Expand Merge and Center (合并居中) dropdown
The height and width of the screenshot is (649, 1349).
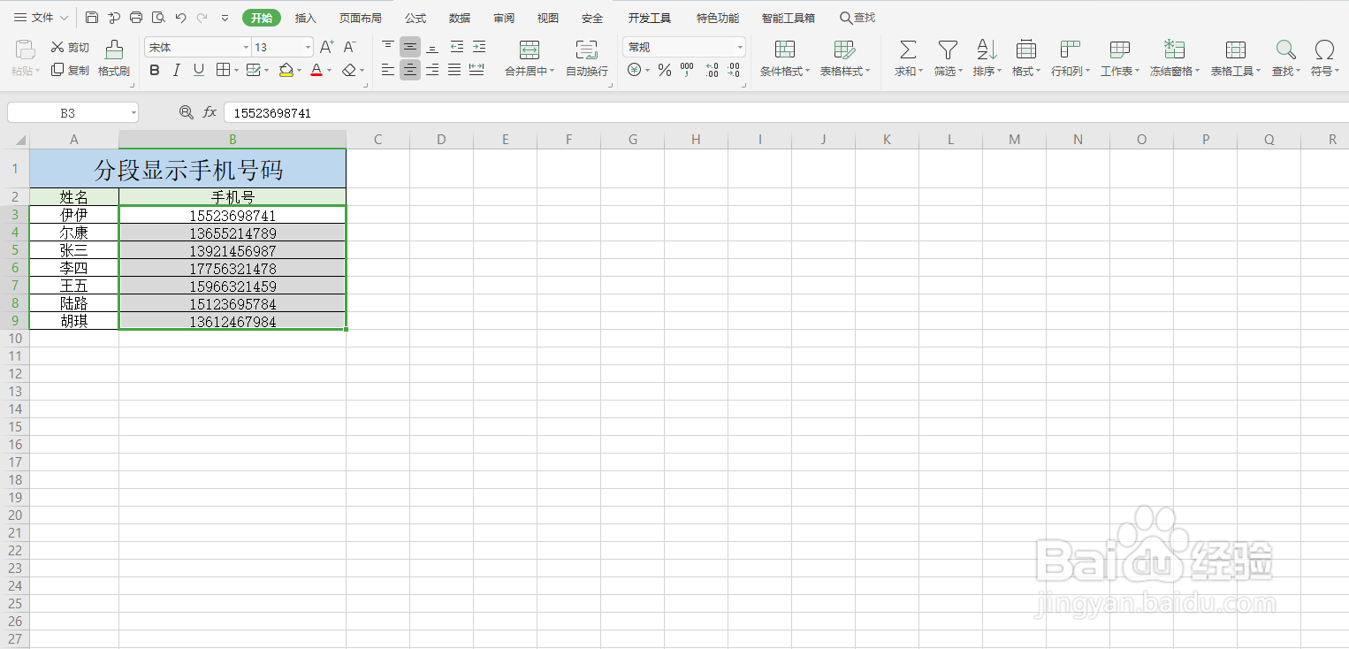[x=552, y=72]
